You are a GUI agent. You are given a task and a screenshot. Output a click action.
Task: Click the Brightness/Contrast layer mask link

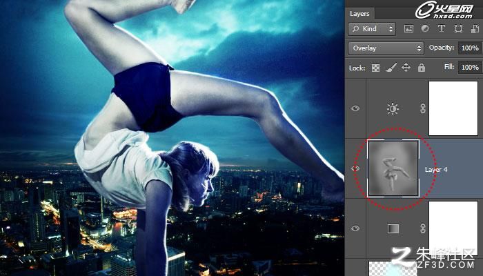coord(422,108)
